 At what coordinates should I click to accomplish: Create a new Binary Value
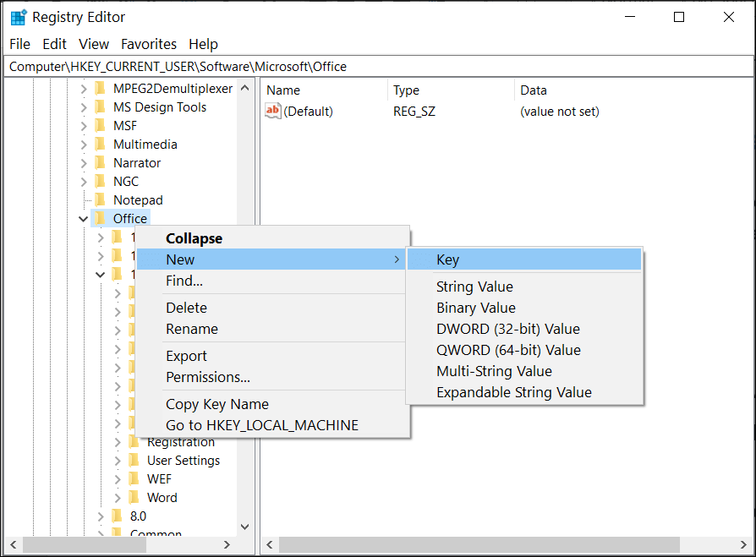tap(524, 308)
